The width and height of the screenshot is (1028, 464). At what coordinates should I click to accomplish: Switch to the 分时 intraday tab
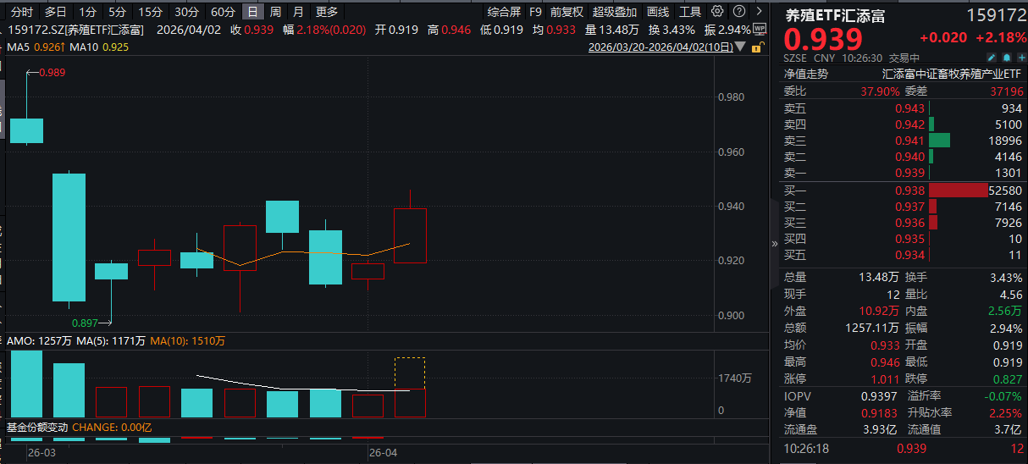pyautogui.click(x=22, y=12)
